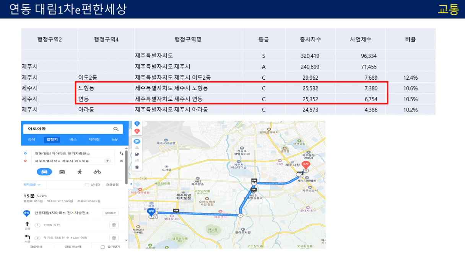Click route waypoint number 4 on map
This screenshot has height=262, width=465.
[x=240, y=215]
